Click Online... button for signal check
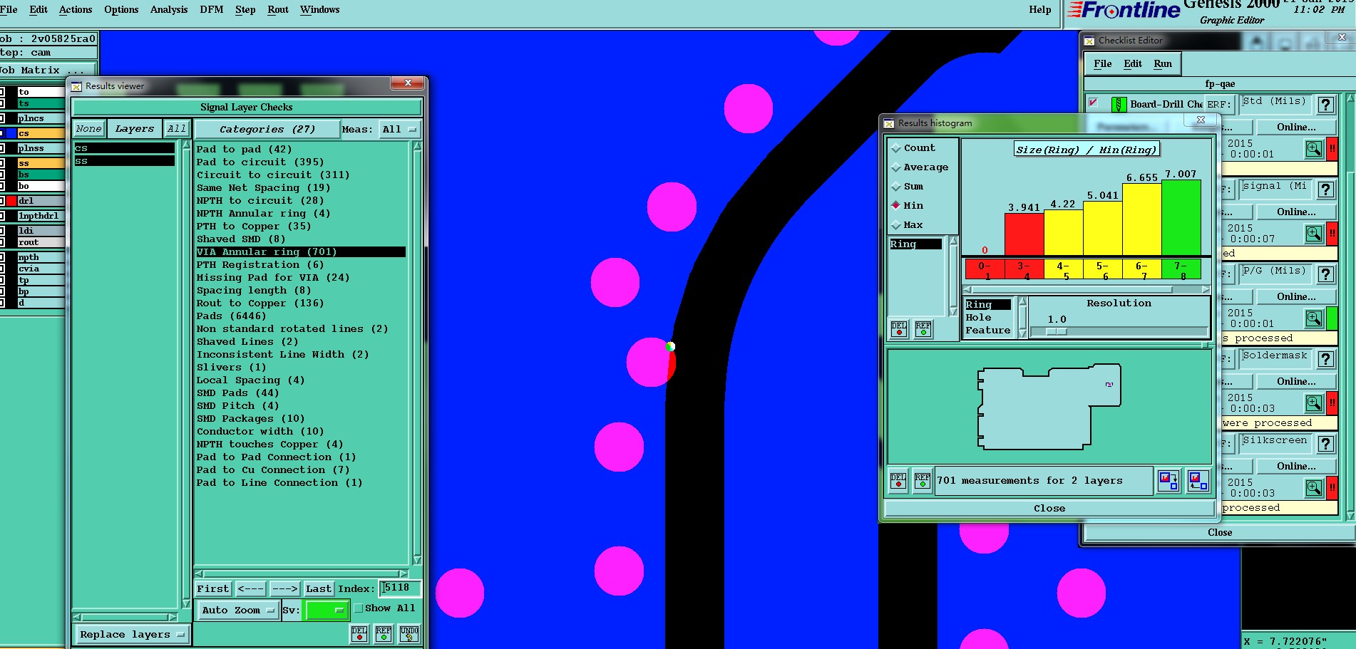 coord(1296,212)
